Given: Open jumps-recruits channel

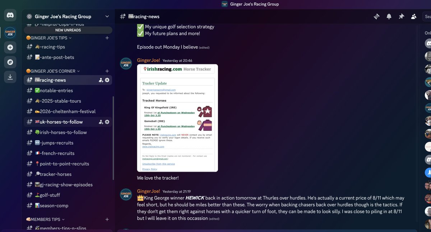Looking at the screenshot, I should click(x=68, y=143).
